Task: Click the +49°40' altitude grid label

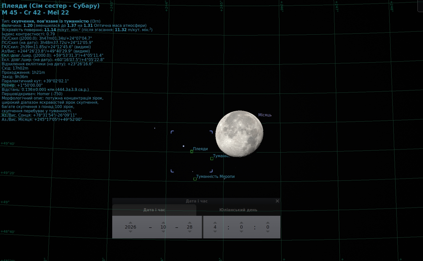Action: point(8,144)
